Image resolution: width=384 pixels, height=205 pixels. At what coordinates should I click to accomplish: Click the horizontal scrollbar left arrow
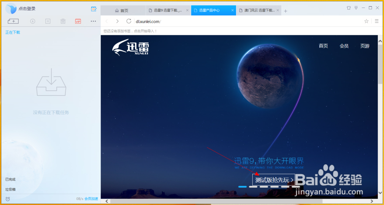[106, 201]
